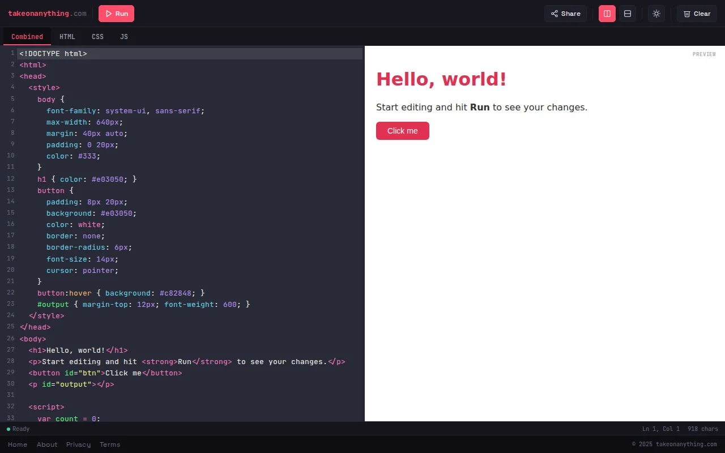Open the Home footer link

(18, 445)
